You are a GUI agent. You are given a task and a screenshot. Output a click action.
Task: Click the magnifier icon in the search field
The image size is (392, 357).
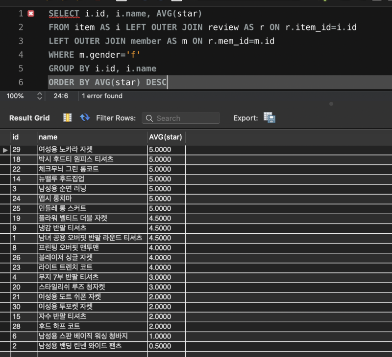149,118
